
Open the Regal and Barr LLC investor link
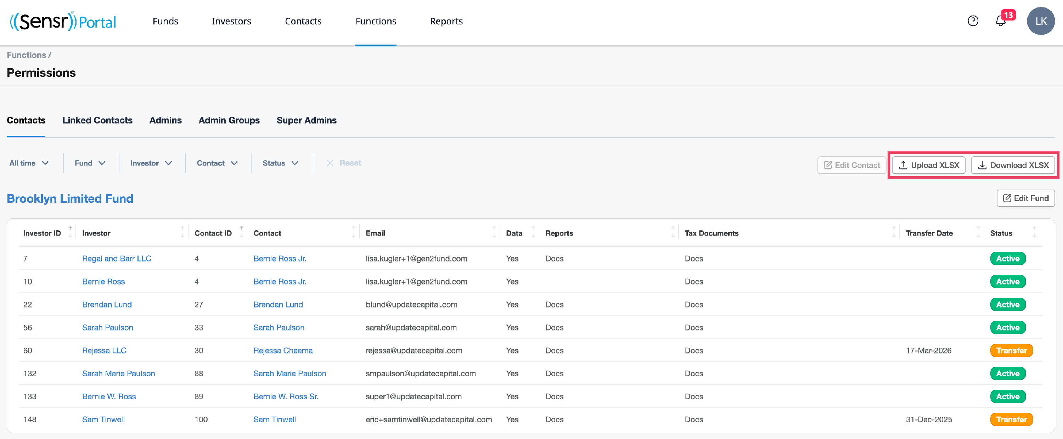[x=116, y=259]
